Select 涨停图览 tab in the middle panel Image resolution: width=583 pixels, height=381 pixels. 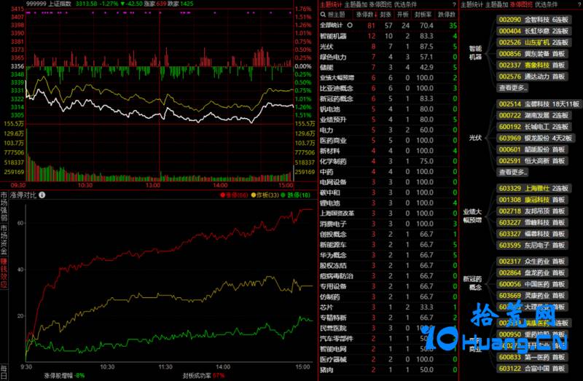(380, 4)
